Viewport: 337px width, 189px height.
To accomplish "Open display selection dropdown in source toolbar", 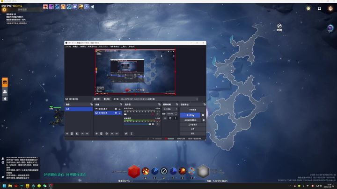I will 159,99.
